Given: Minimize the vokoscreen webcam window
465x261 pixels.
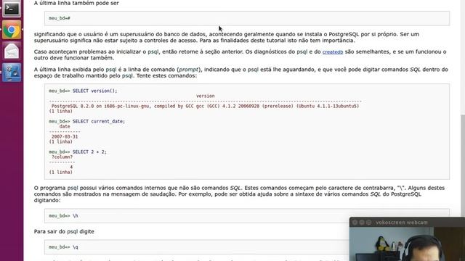Looking at the screenshot, I should coord(362,223).
